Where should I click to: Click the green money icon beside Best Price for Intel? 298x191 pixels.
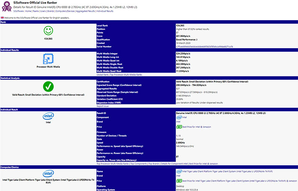click(178, 126)
